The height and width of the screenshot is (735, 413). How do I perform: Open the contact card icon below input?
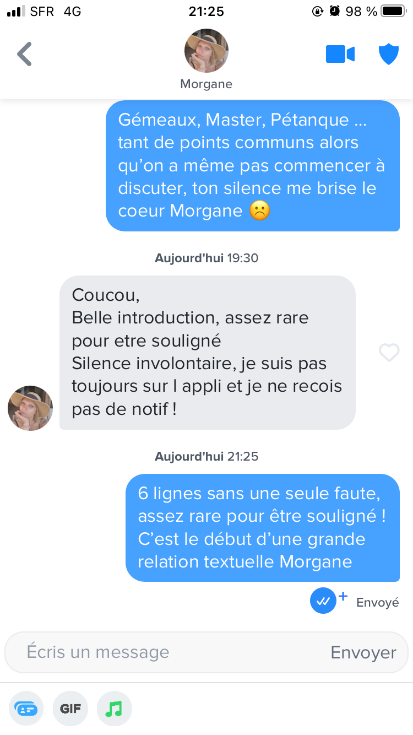tap(26, 709)
